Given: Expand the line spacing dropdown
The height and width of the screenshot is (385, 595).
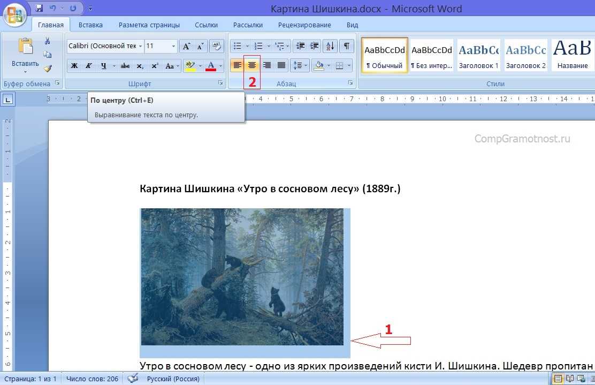Looking at the screenshot, I should [307, 66].
